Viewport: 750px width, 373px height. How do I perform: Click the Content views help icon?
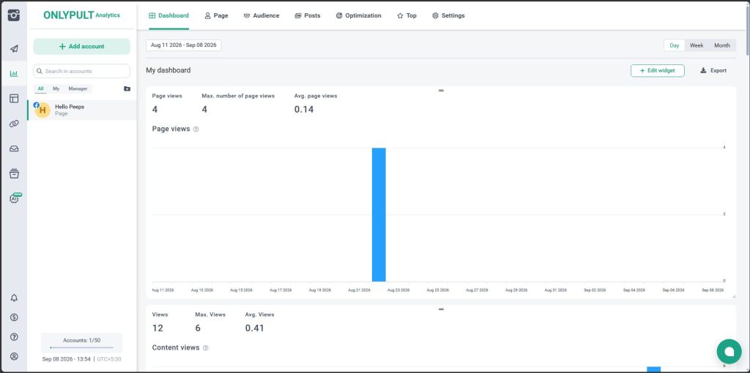coord(206,348)
